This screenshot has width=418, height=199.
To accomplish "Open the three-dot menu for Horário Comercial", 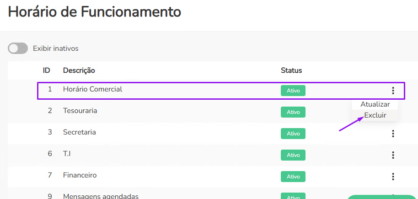I will [x=393, y=91].
